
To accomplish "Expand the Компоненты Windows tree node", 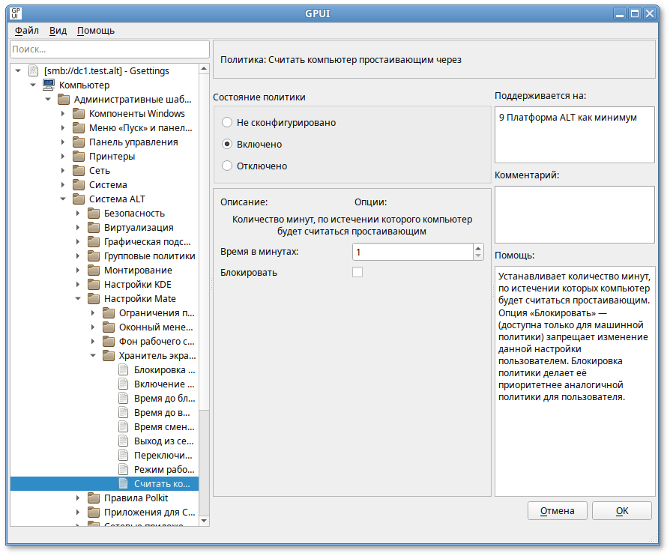I will pyautogui.click(x=63, y=113).
